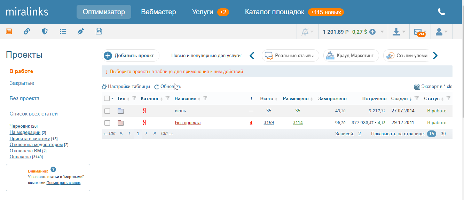Select В работе in sidebar
The image size is (464, 200).
tap(21, 71)
